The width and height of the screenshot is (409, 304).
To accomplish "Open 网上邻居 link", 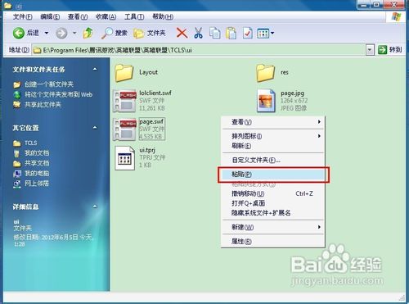I will click(x=37, y=184).
